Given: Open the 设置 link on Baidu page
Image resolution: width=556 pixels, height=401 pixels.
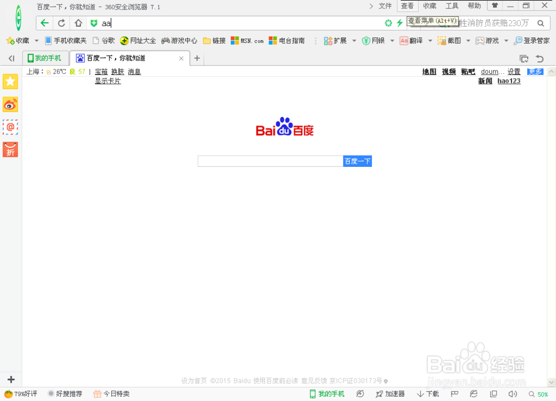Looking at the screenshot, I should click(514, 72).
